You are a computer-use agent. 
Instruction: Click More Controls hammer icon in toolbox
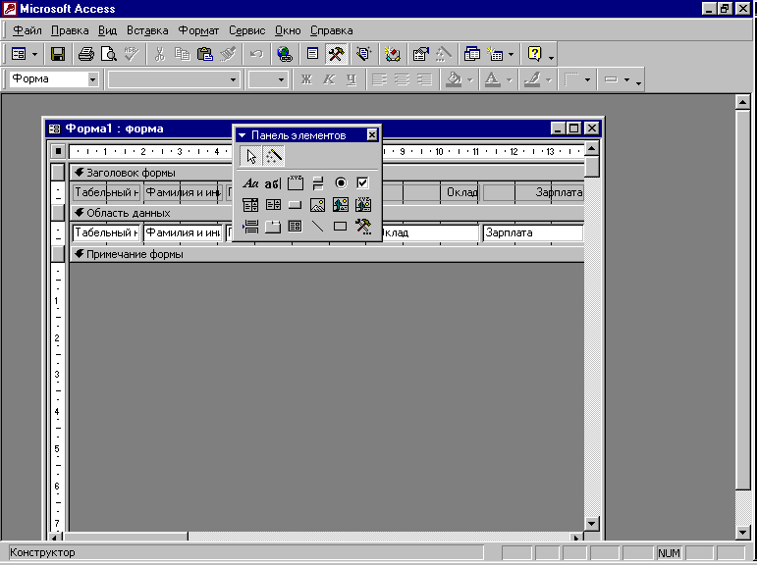pyautogui.click(x=362, y=227)
